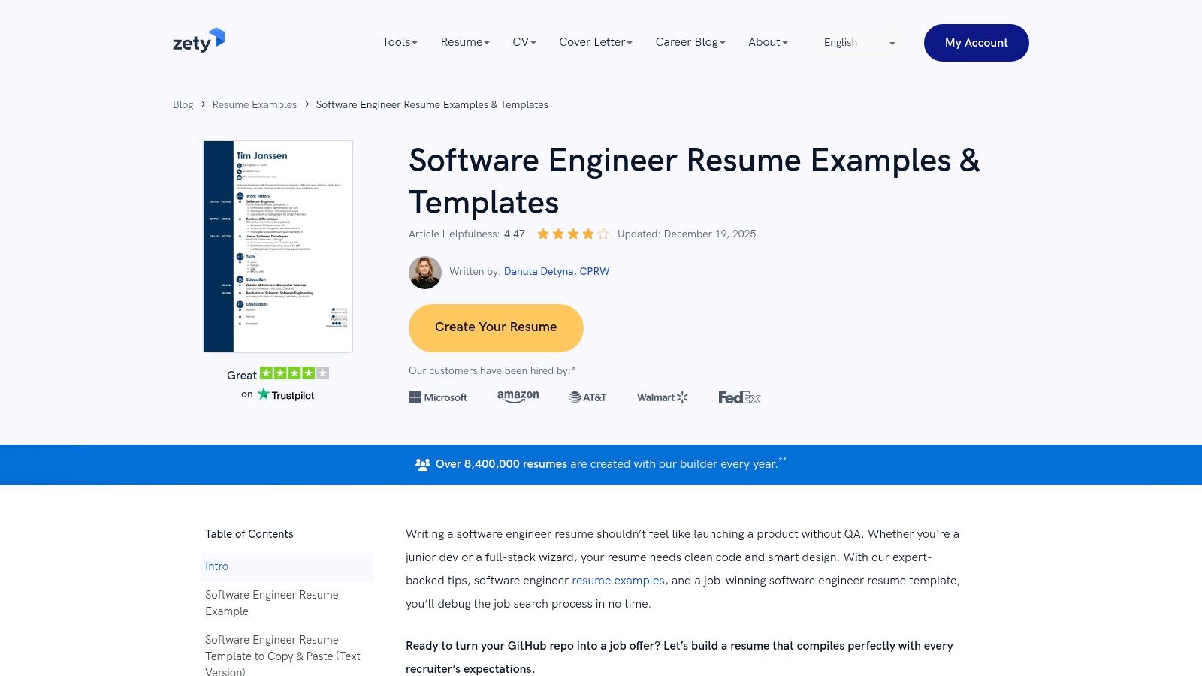Click the My Account button
This screenshot has height=676, width=1202.
point(976,43)
